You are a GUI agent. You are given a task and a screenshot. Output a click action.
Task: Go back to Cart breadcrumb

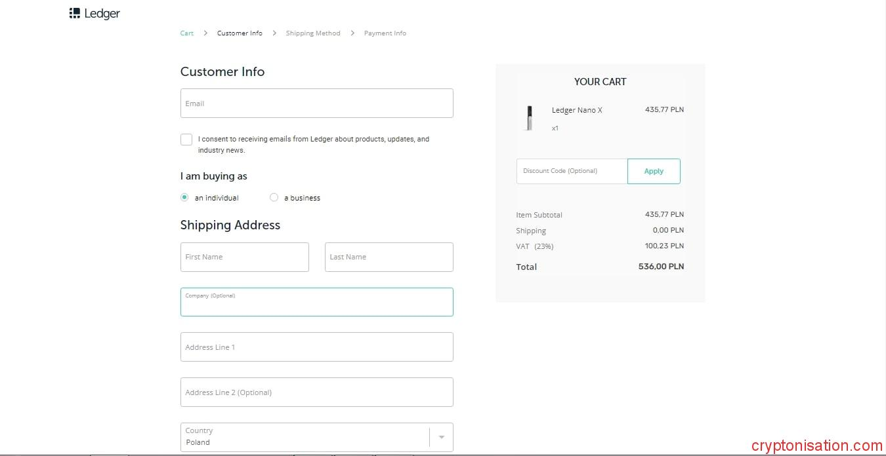coord(187,33)
